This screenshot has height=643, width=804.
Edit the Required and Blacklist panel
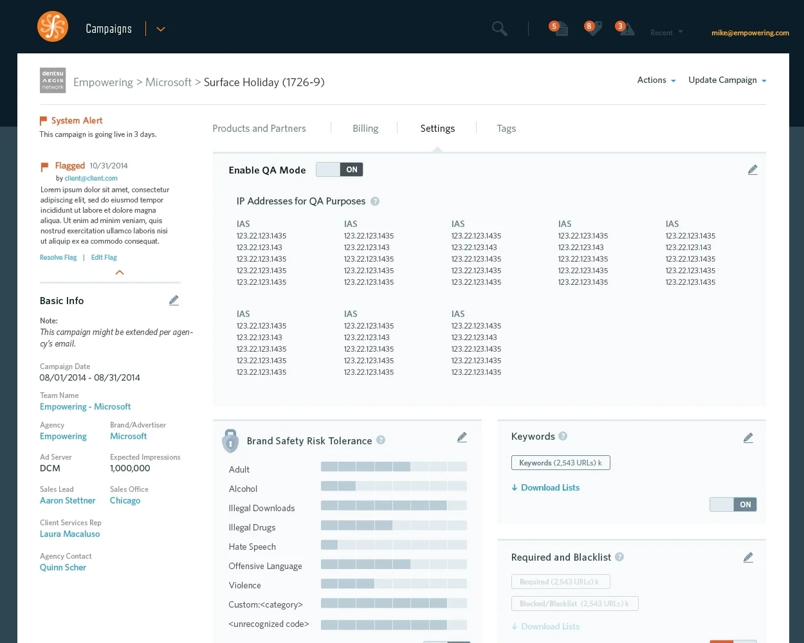pos(748,557)
